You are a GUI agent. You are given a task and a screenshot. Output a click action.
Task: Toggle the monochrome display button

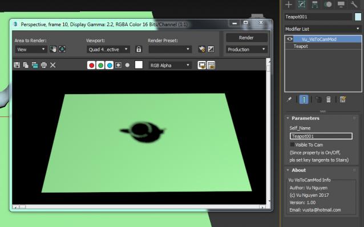pos(127,65)
